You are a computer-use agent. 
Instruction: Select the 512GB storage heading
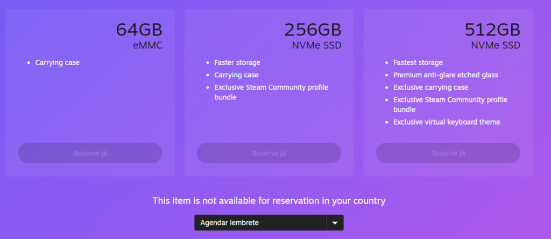492,30
